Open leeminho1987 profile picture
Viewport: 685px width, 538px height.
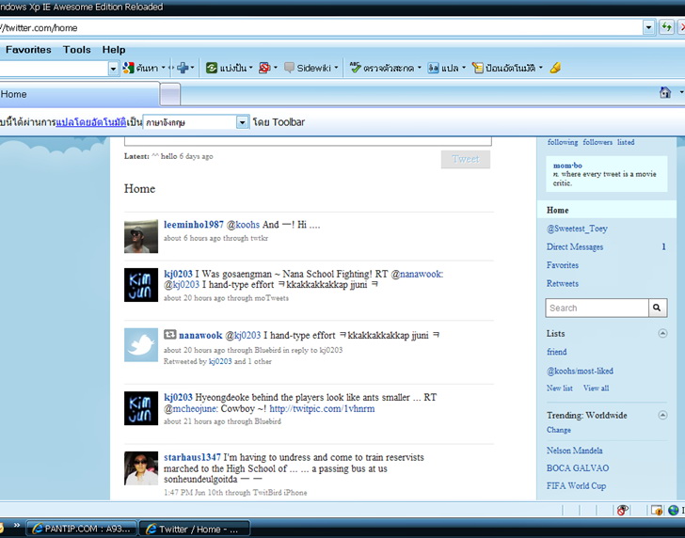141,236
